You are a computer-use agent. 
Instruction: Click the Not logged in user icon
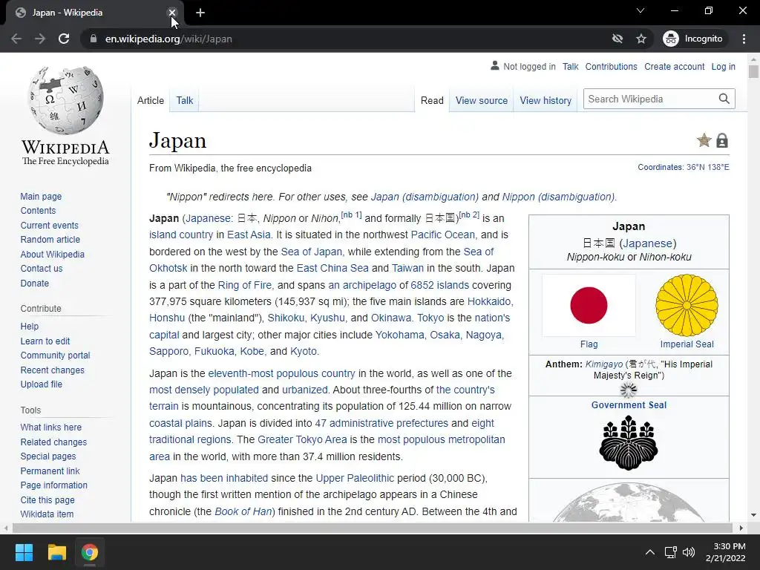click(x=495, y=65)
